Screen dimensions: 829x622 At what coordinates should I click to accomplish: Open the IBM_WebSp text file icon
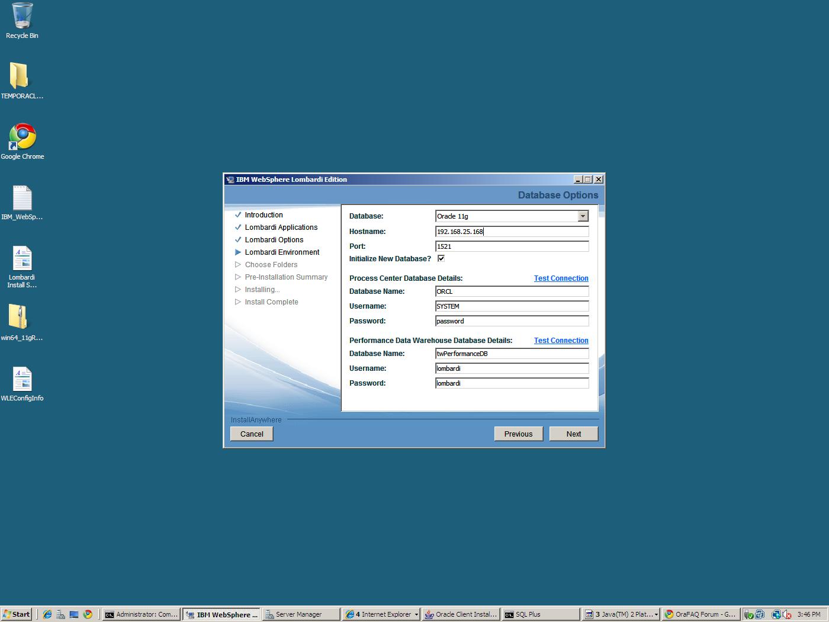coord(22,198)
